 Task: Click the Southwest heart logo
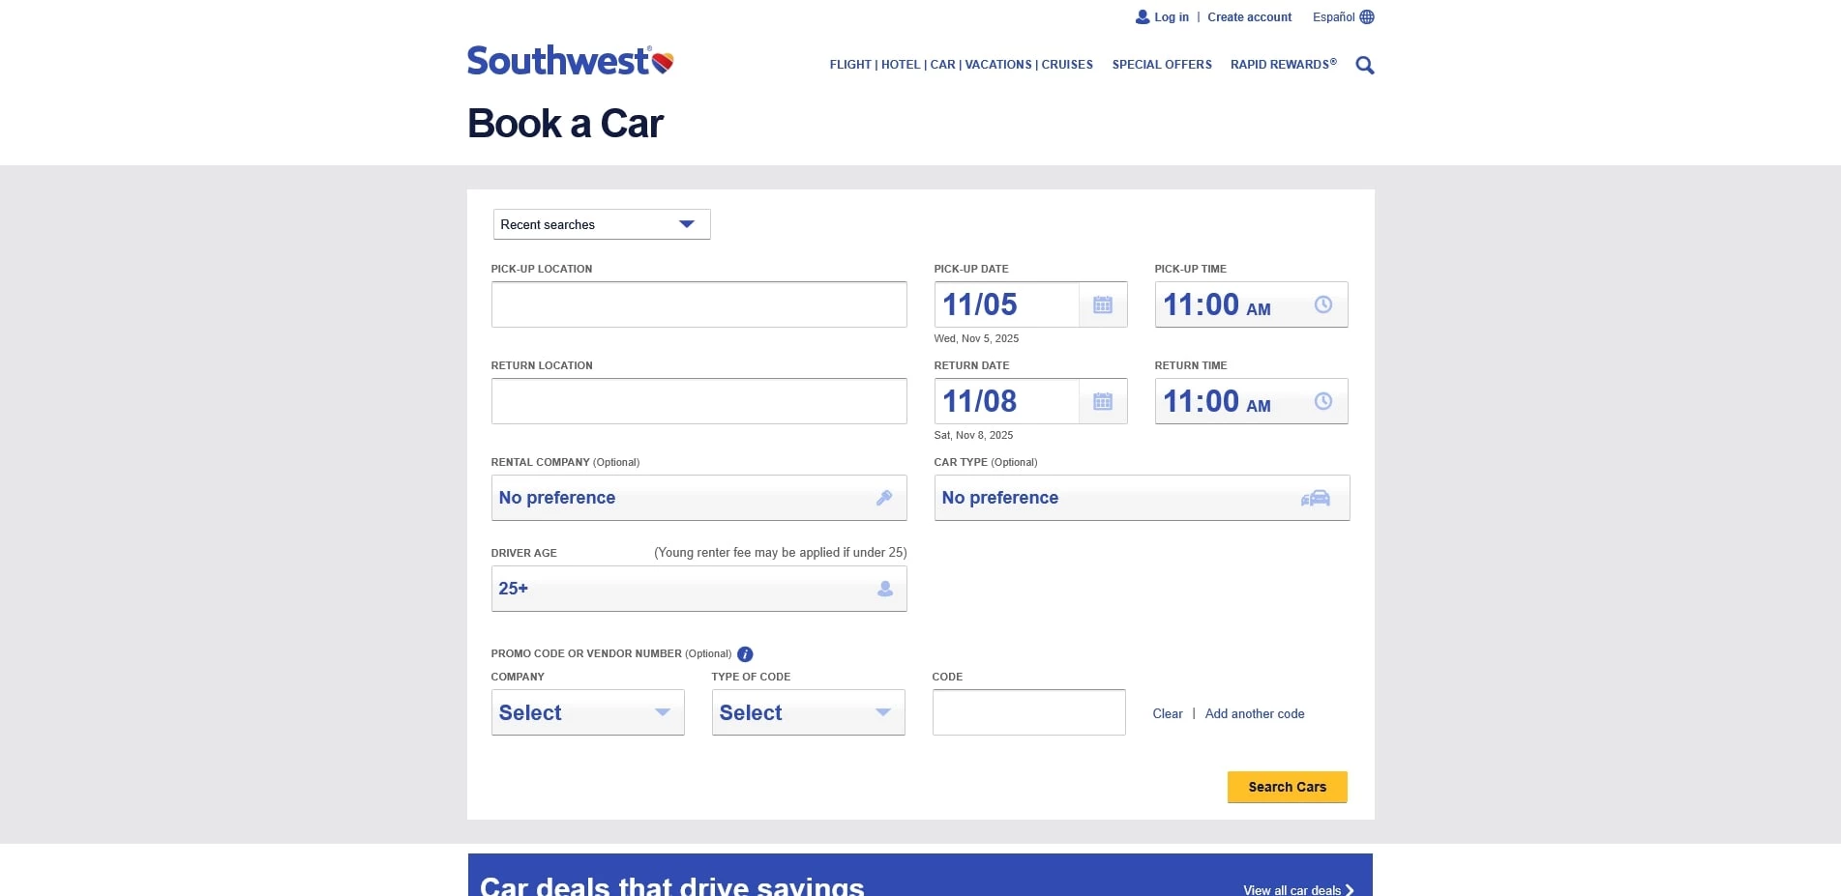pyautogui.click(x=664, y=61)
